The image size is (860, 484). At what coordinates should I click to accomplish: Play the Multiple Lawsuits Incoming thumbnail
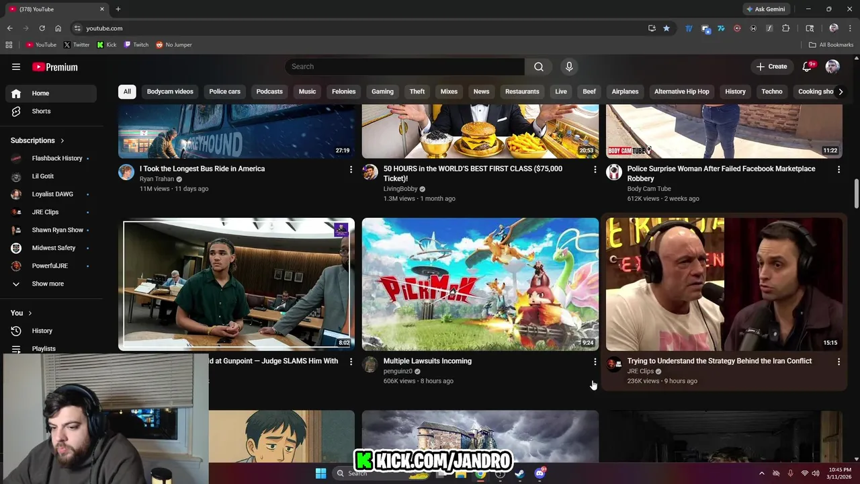pos(480,284)
